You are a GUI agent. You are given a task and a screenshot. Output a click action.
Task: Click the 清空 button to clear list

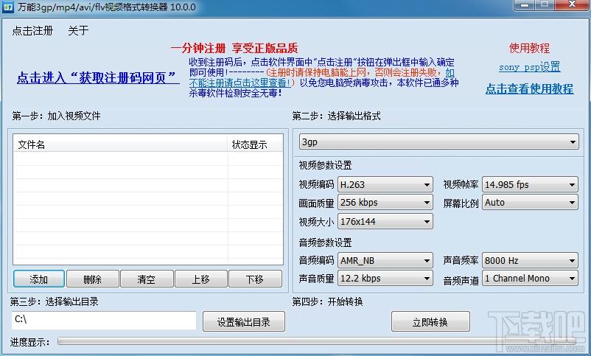147,279
